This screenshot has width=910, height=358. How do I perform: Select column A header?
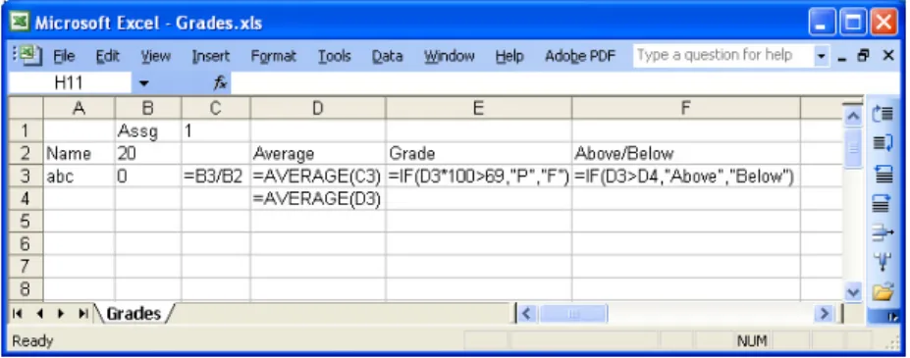[x=79, y=108]
